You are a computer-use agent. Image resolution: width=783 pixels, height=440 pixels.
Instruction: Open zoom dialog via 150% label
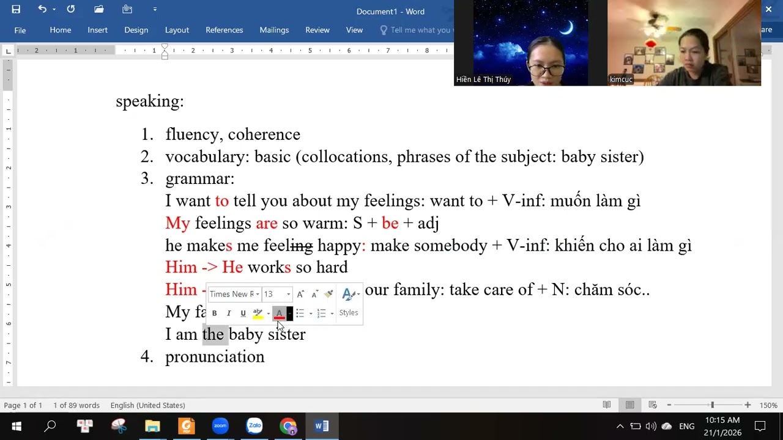point(768,405)
